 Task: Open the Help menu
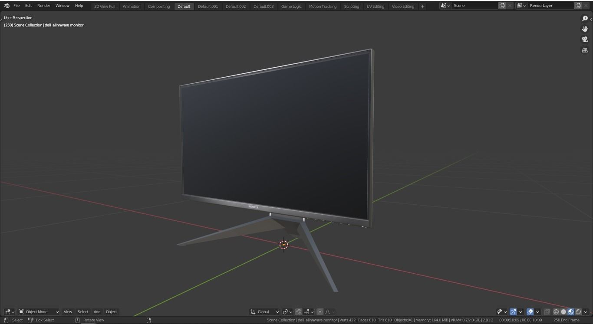coord(79,6)
